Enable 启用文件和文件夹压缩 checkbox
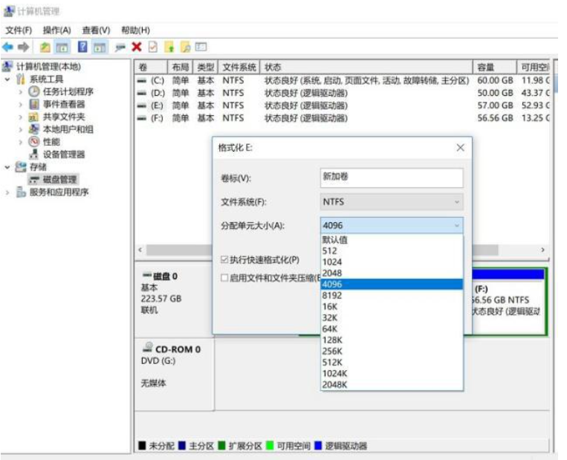Screen dimensions: 567x460 [x=225, y=278]
